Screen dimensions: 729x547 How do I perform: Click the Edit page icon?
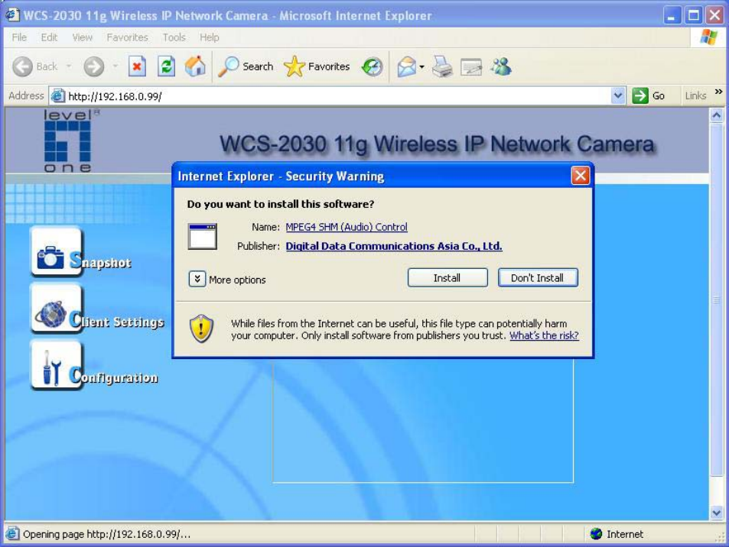(471, 67)
